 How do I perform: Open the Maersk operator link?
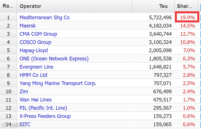28,26
